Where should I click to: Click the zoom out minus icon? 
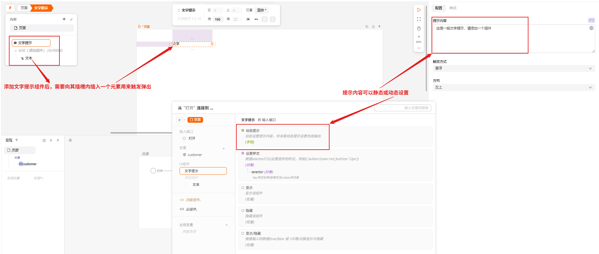(419, 48)
